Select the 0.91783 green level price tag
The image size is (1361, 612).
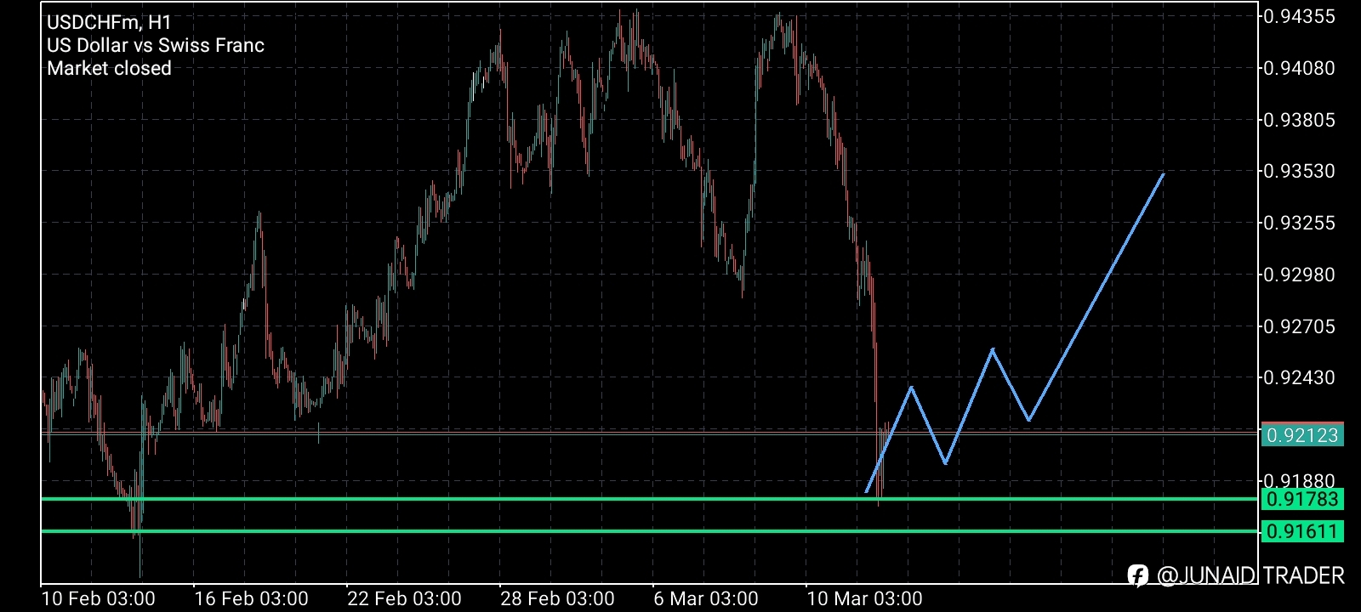(1302, 499)
